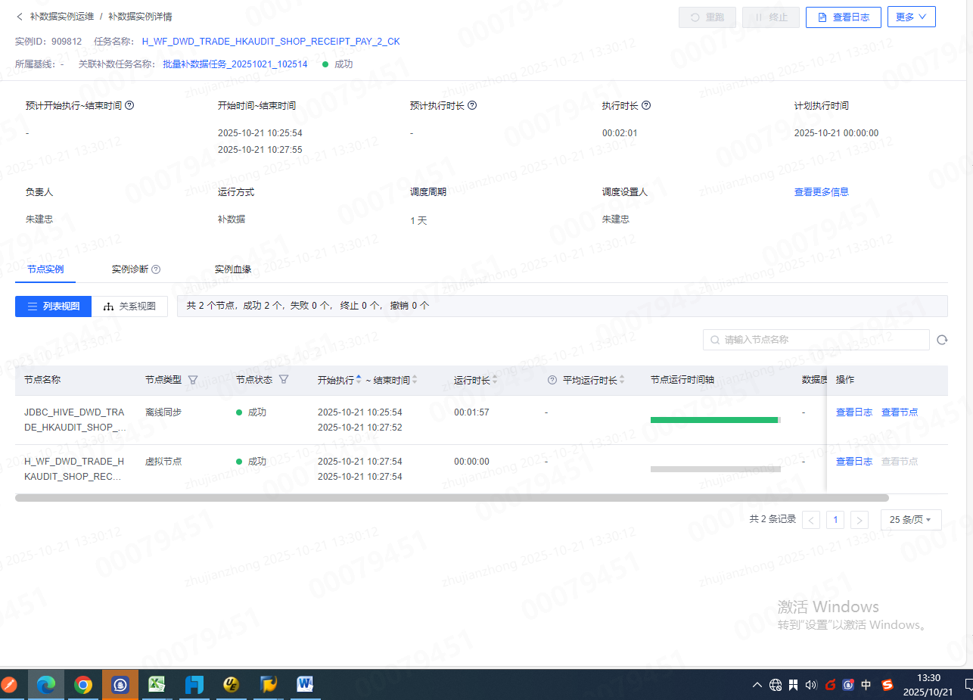Open the 节点状态 column filter icon
The height and width of the screenshot is (700, 973).
click(284, 380)
